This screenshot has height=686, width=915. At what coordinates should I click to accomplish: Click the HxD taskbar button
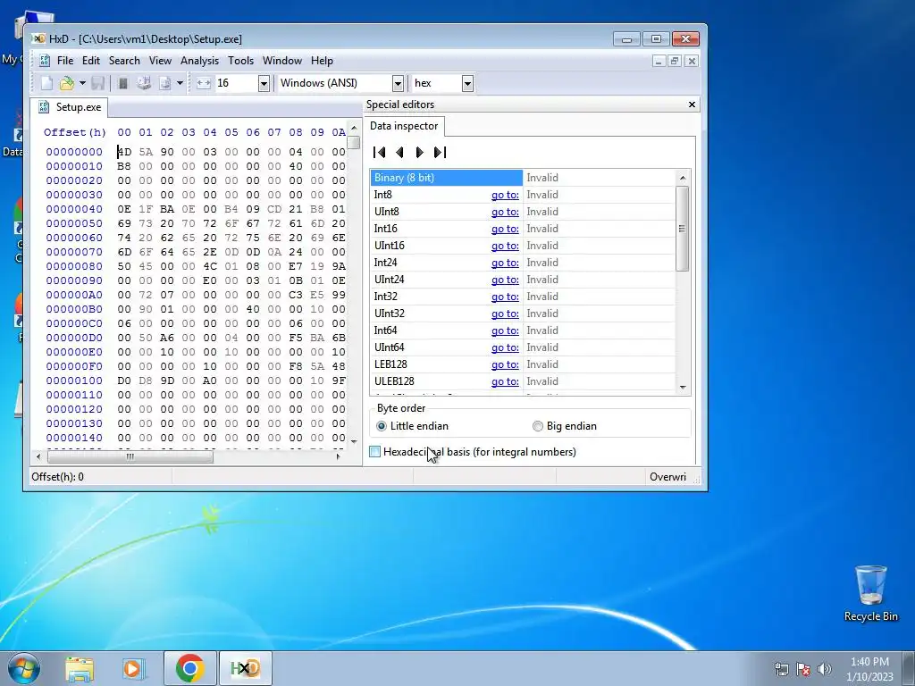tap(245, 668)
